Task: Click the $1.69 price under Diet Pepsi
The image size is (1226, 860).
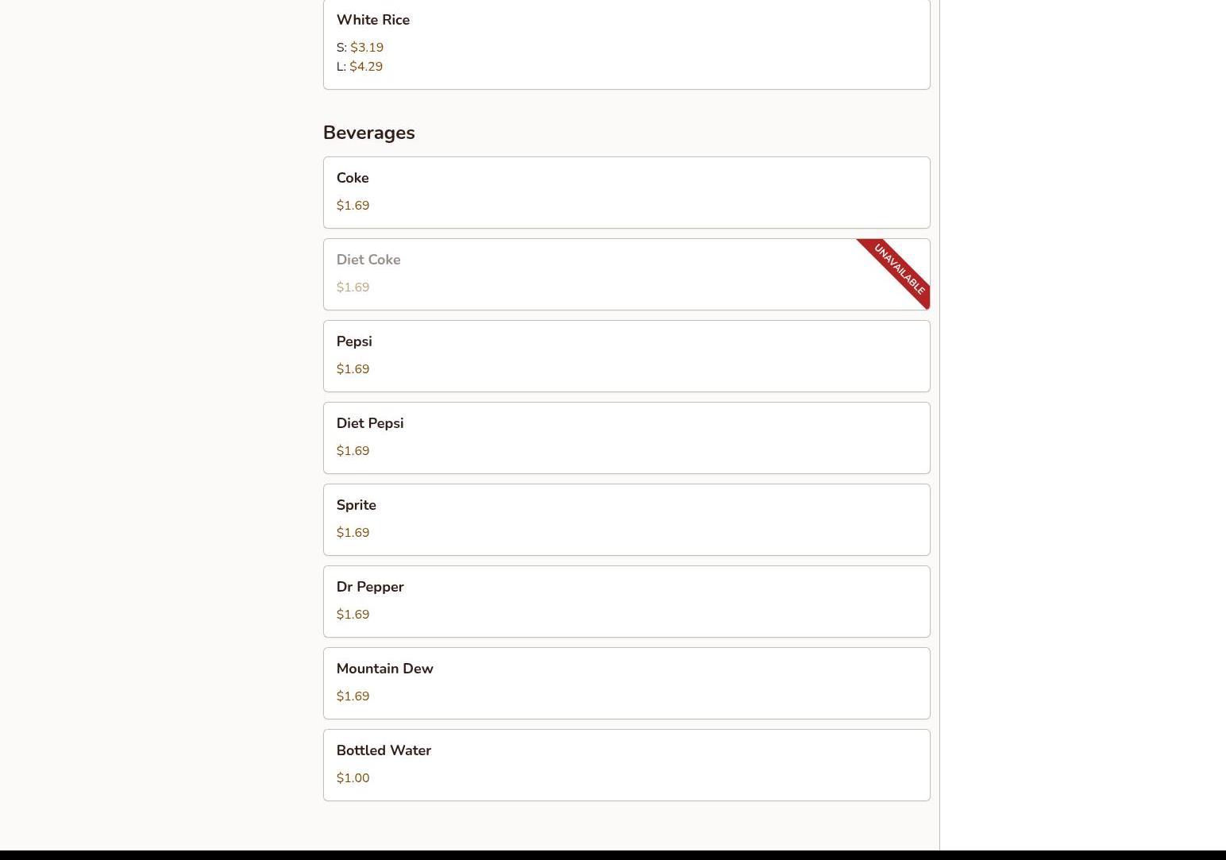Action: click(x=353, y=451)
